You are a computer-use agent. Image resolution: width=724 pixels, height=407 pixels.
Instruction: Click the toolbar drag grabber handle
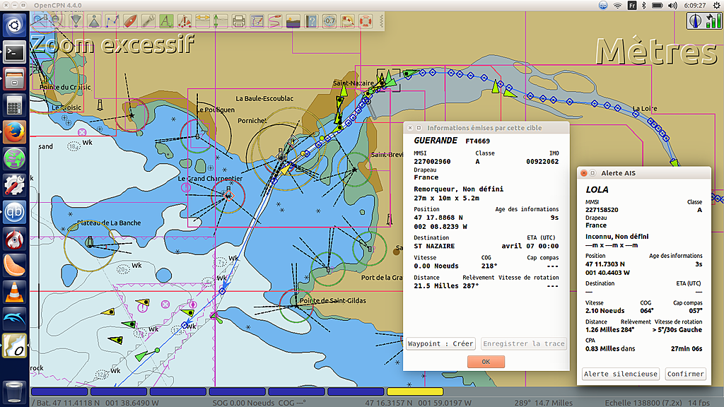coord(381,20)
